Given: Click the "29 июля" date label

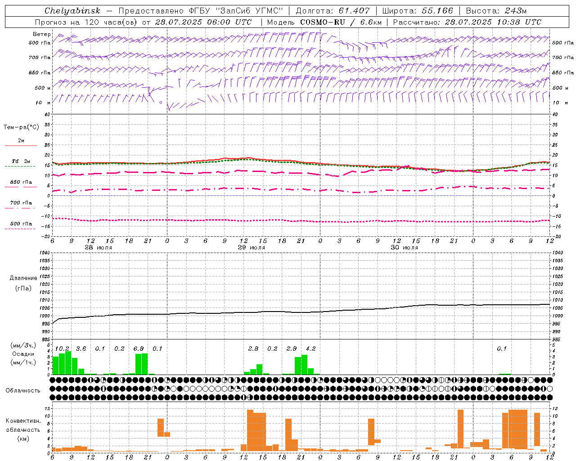Looking at the screenshot, I should pyautogui.click(x=252, y=248).
